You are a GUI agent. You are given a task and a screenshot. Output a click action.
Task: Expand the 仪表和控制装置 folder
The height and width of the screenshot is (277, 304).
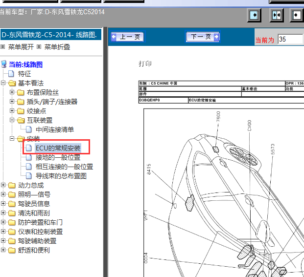[3, 231]
